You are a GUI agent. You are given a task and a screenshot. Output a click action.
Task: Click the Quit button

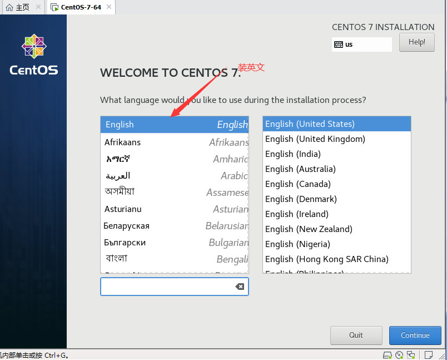pos(356,335)
